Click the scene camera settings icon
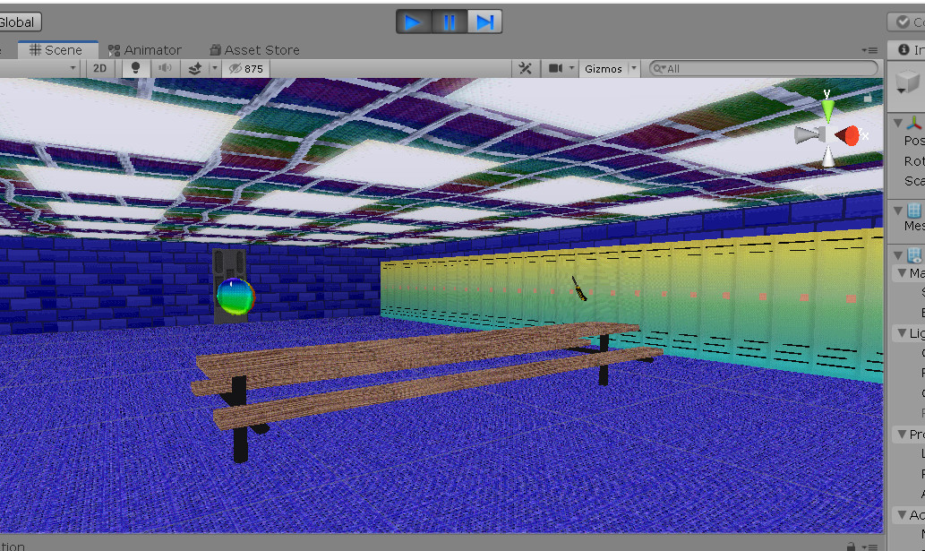The height and width of the screenshot is (551, 925). pyautogui.click(x=556, y=69)
